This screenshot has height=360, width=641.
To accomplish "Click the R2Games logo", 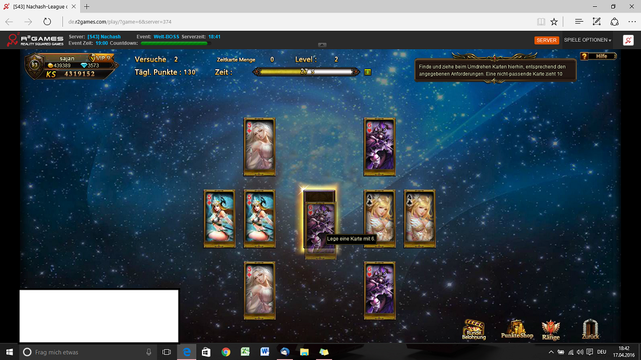I will (34, 40).
